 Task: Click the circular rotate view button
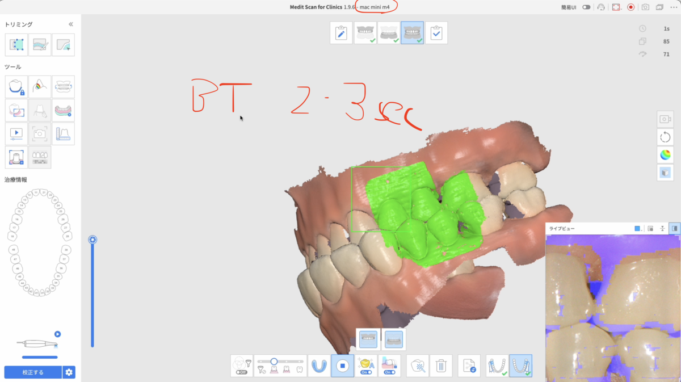[x=665, y=137]
